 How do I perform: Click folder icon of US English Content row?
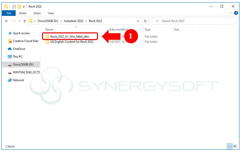click(48, 42)
